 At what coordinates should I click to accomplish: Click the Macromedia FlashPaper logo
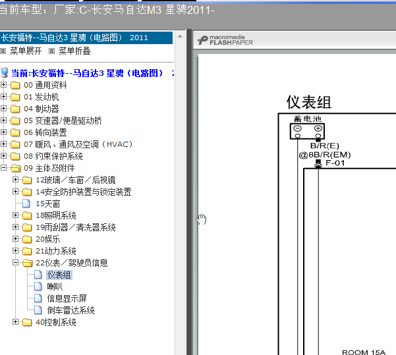coord(225,40)
